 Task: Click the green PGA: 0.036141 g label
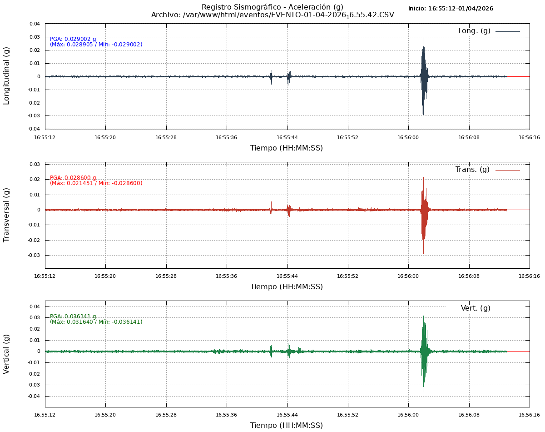coord(73,316)
